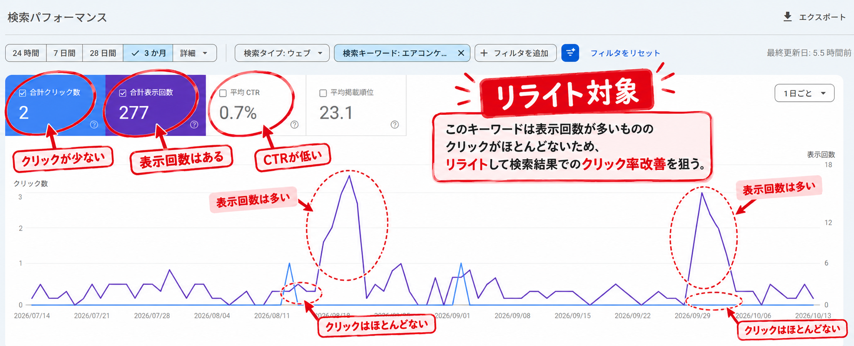Remove the 検索キーワード filter chip with X
The width and height of the screenshot is (854, 346).
click(x=461, y=53)
